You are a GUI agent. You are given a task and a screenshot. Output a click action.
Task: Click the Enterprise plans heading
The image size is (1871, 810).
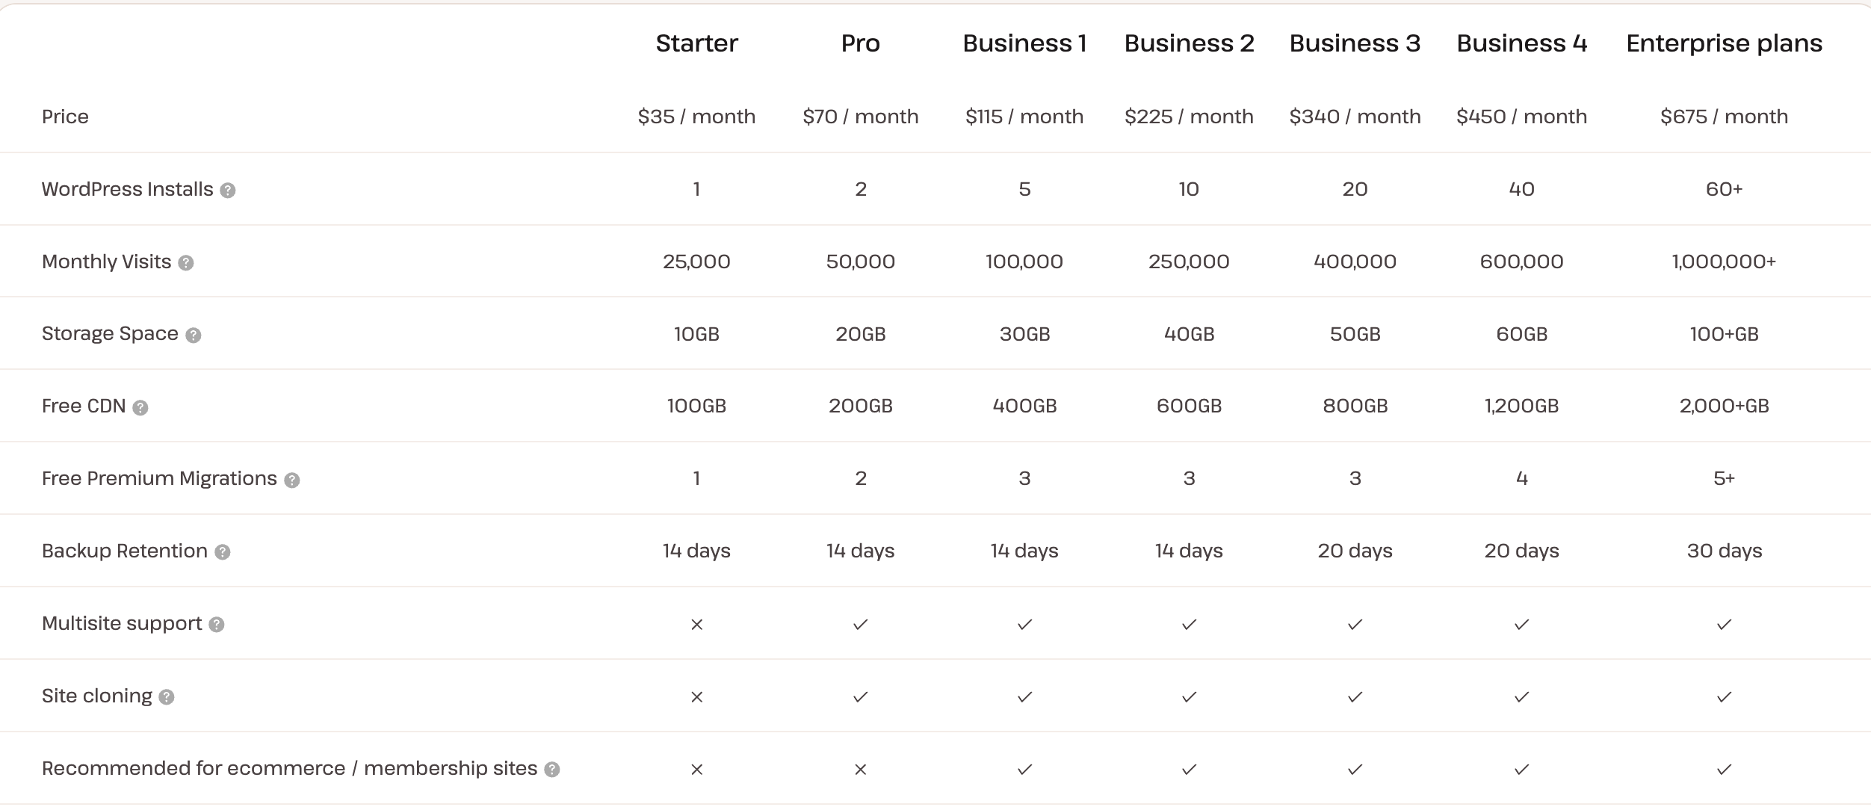pos(1724,43)
